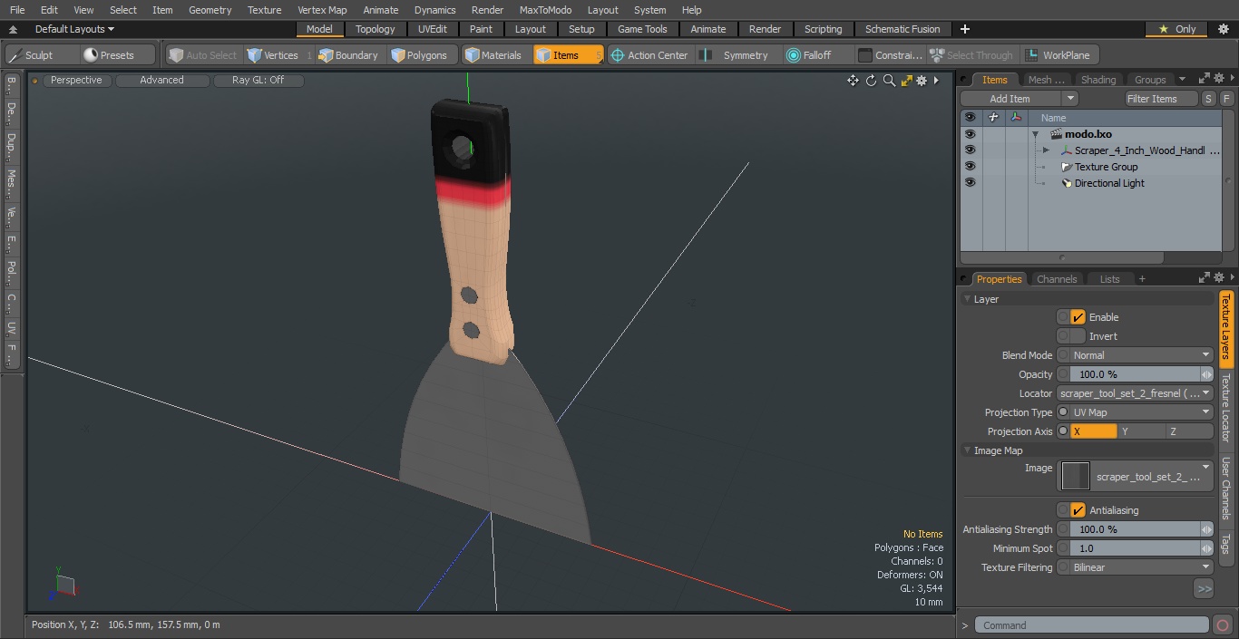Click the record button beside Command field

(1222, 625)
